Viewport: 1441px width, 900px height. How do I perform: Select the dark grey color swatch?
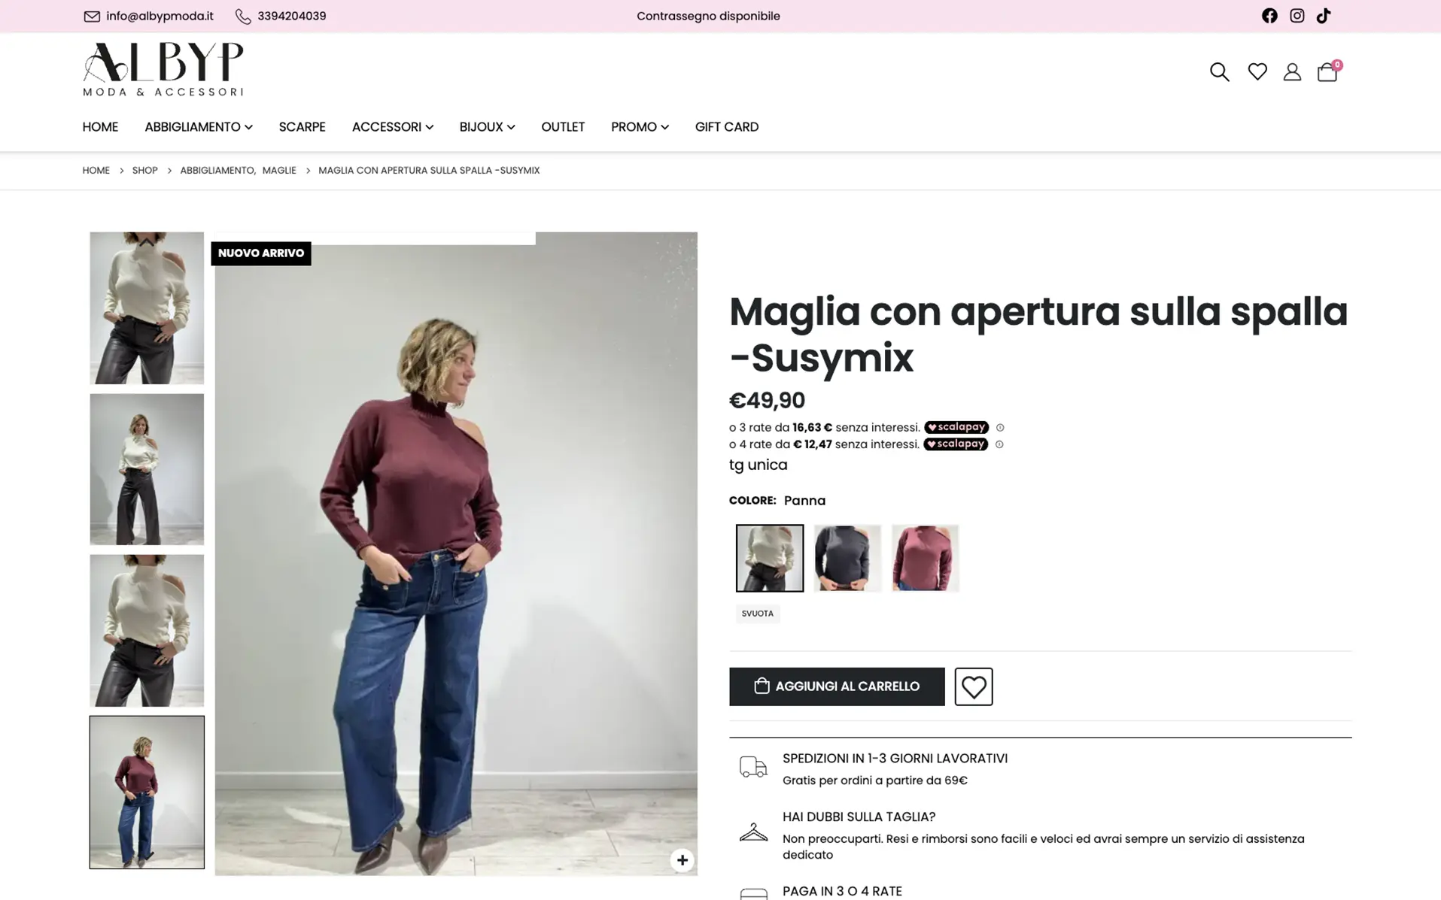tap(847, 558)
